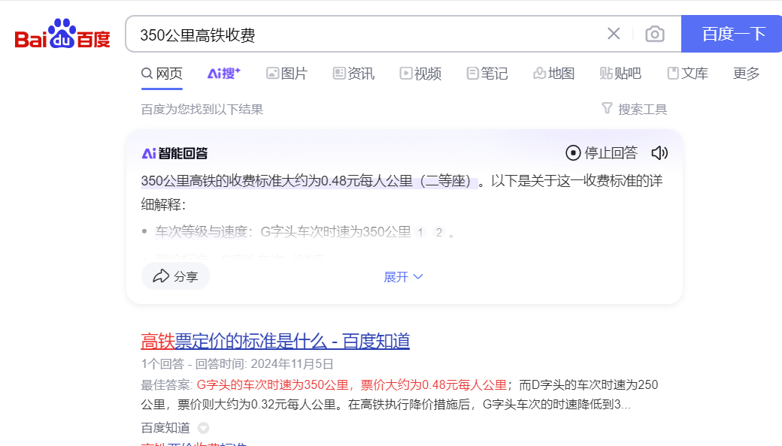The image size is (782, 446).
Task: Go to the 视频 tab
Action: pos(420,74)
